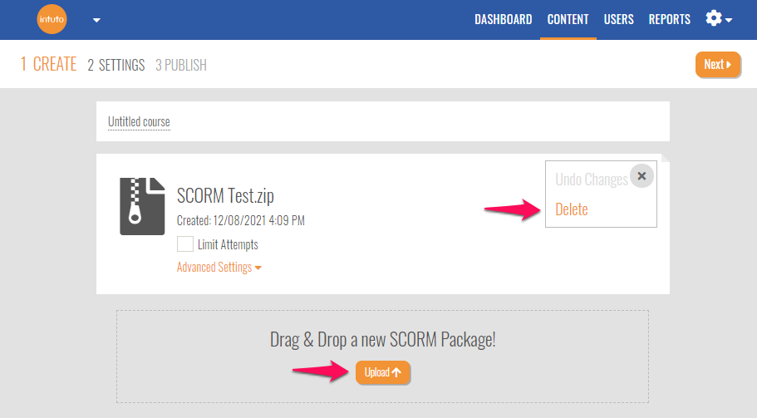Click the Intuto logo icon
This screenshot has width=757, height=418.
(x=52, y=19)
